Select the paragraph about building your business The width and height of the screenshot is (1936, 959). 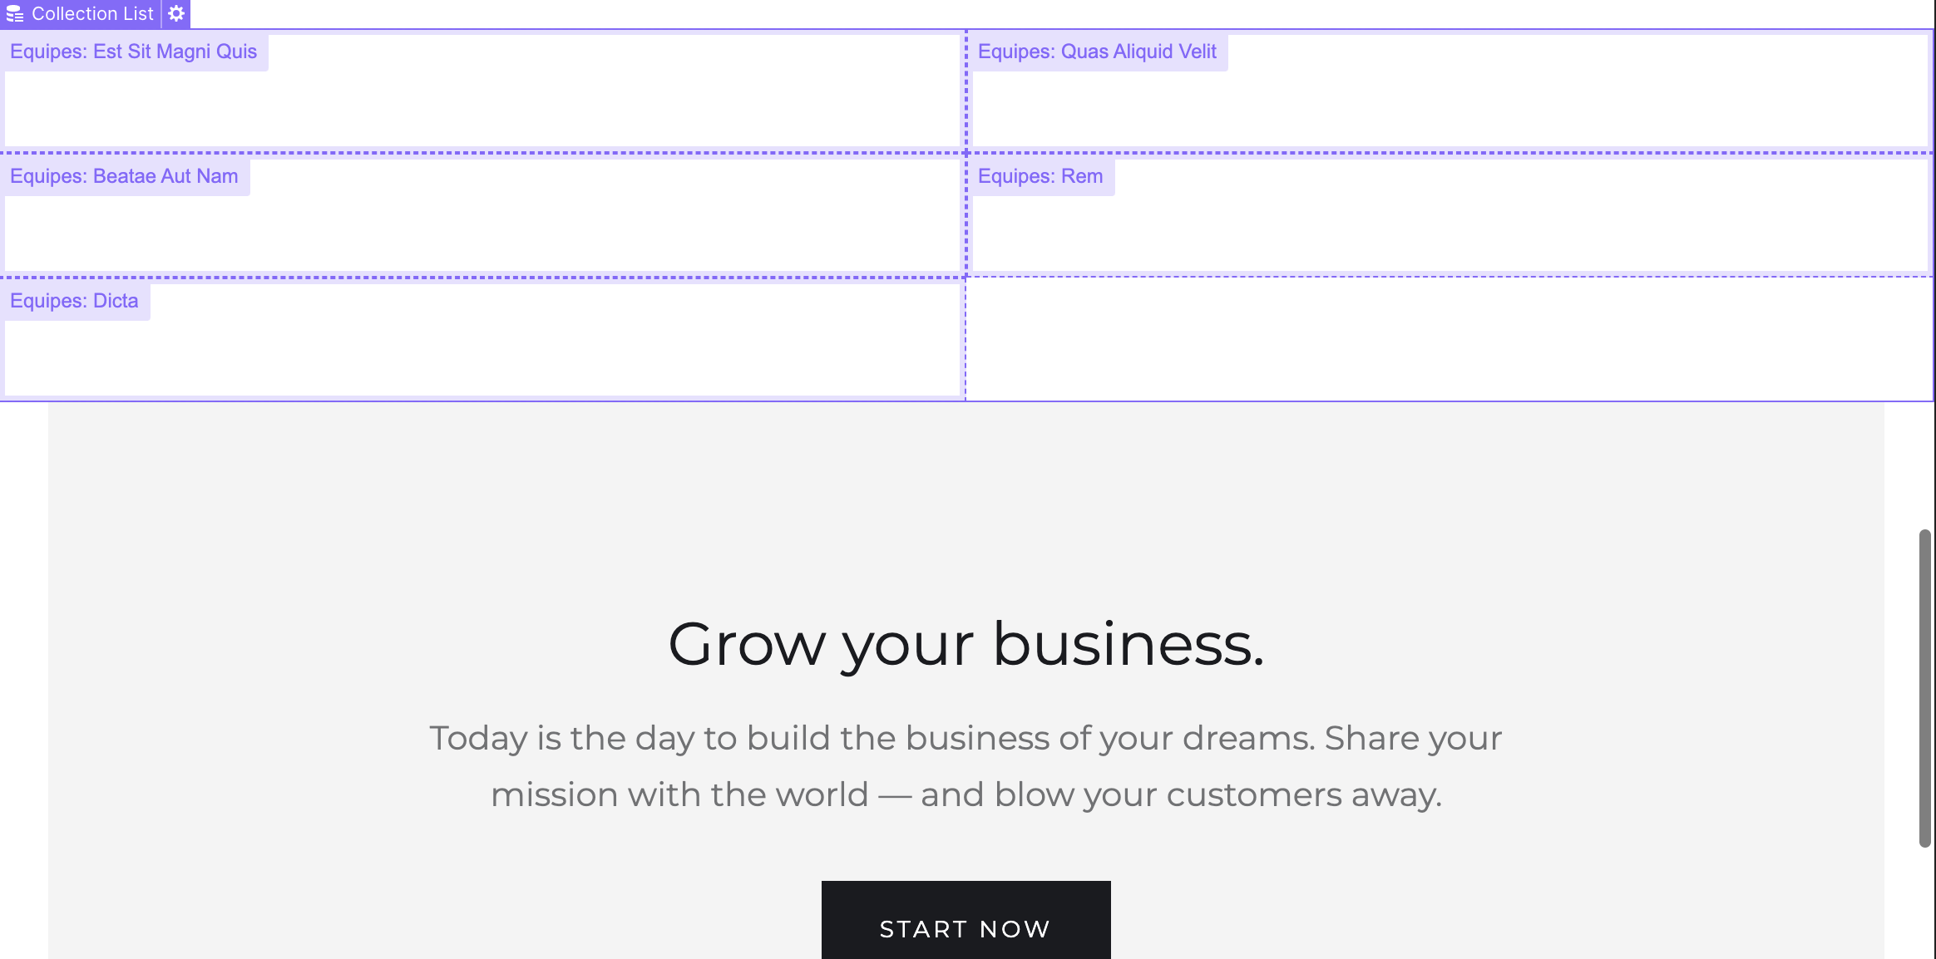click(x=966, y=766)
